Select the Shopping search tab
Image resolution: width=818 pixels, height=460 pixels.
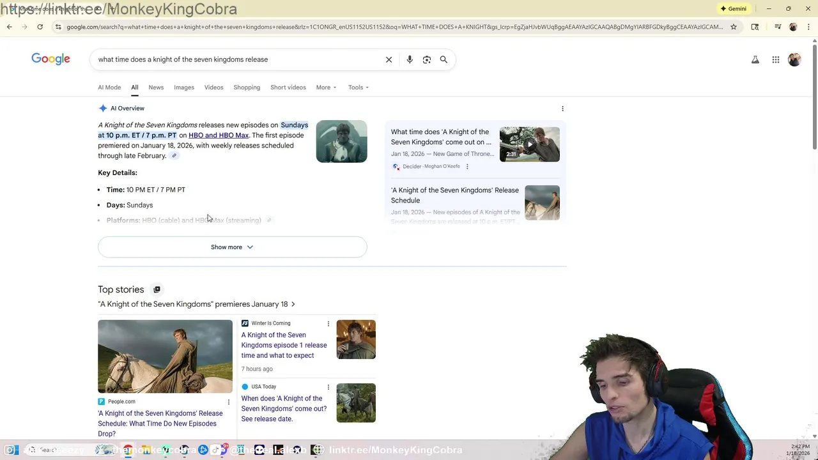247,88
